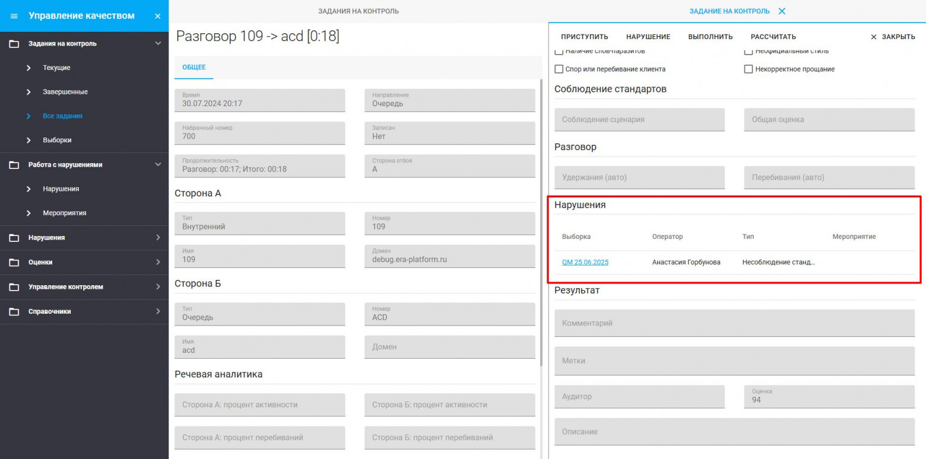
Task: Expand the Справочники sidebar group arrow
Action: coord(157,311)
